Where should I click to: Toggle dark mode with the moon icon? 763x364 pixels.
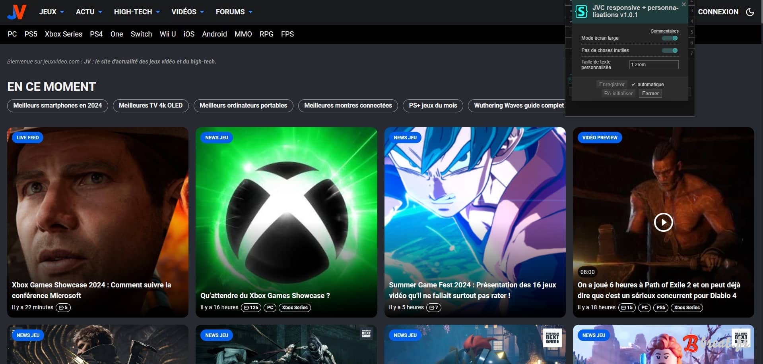(750, 12)
